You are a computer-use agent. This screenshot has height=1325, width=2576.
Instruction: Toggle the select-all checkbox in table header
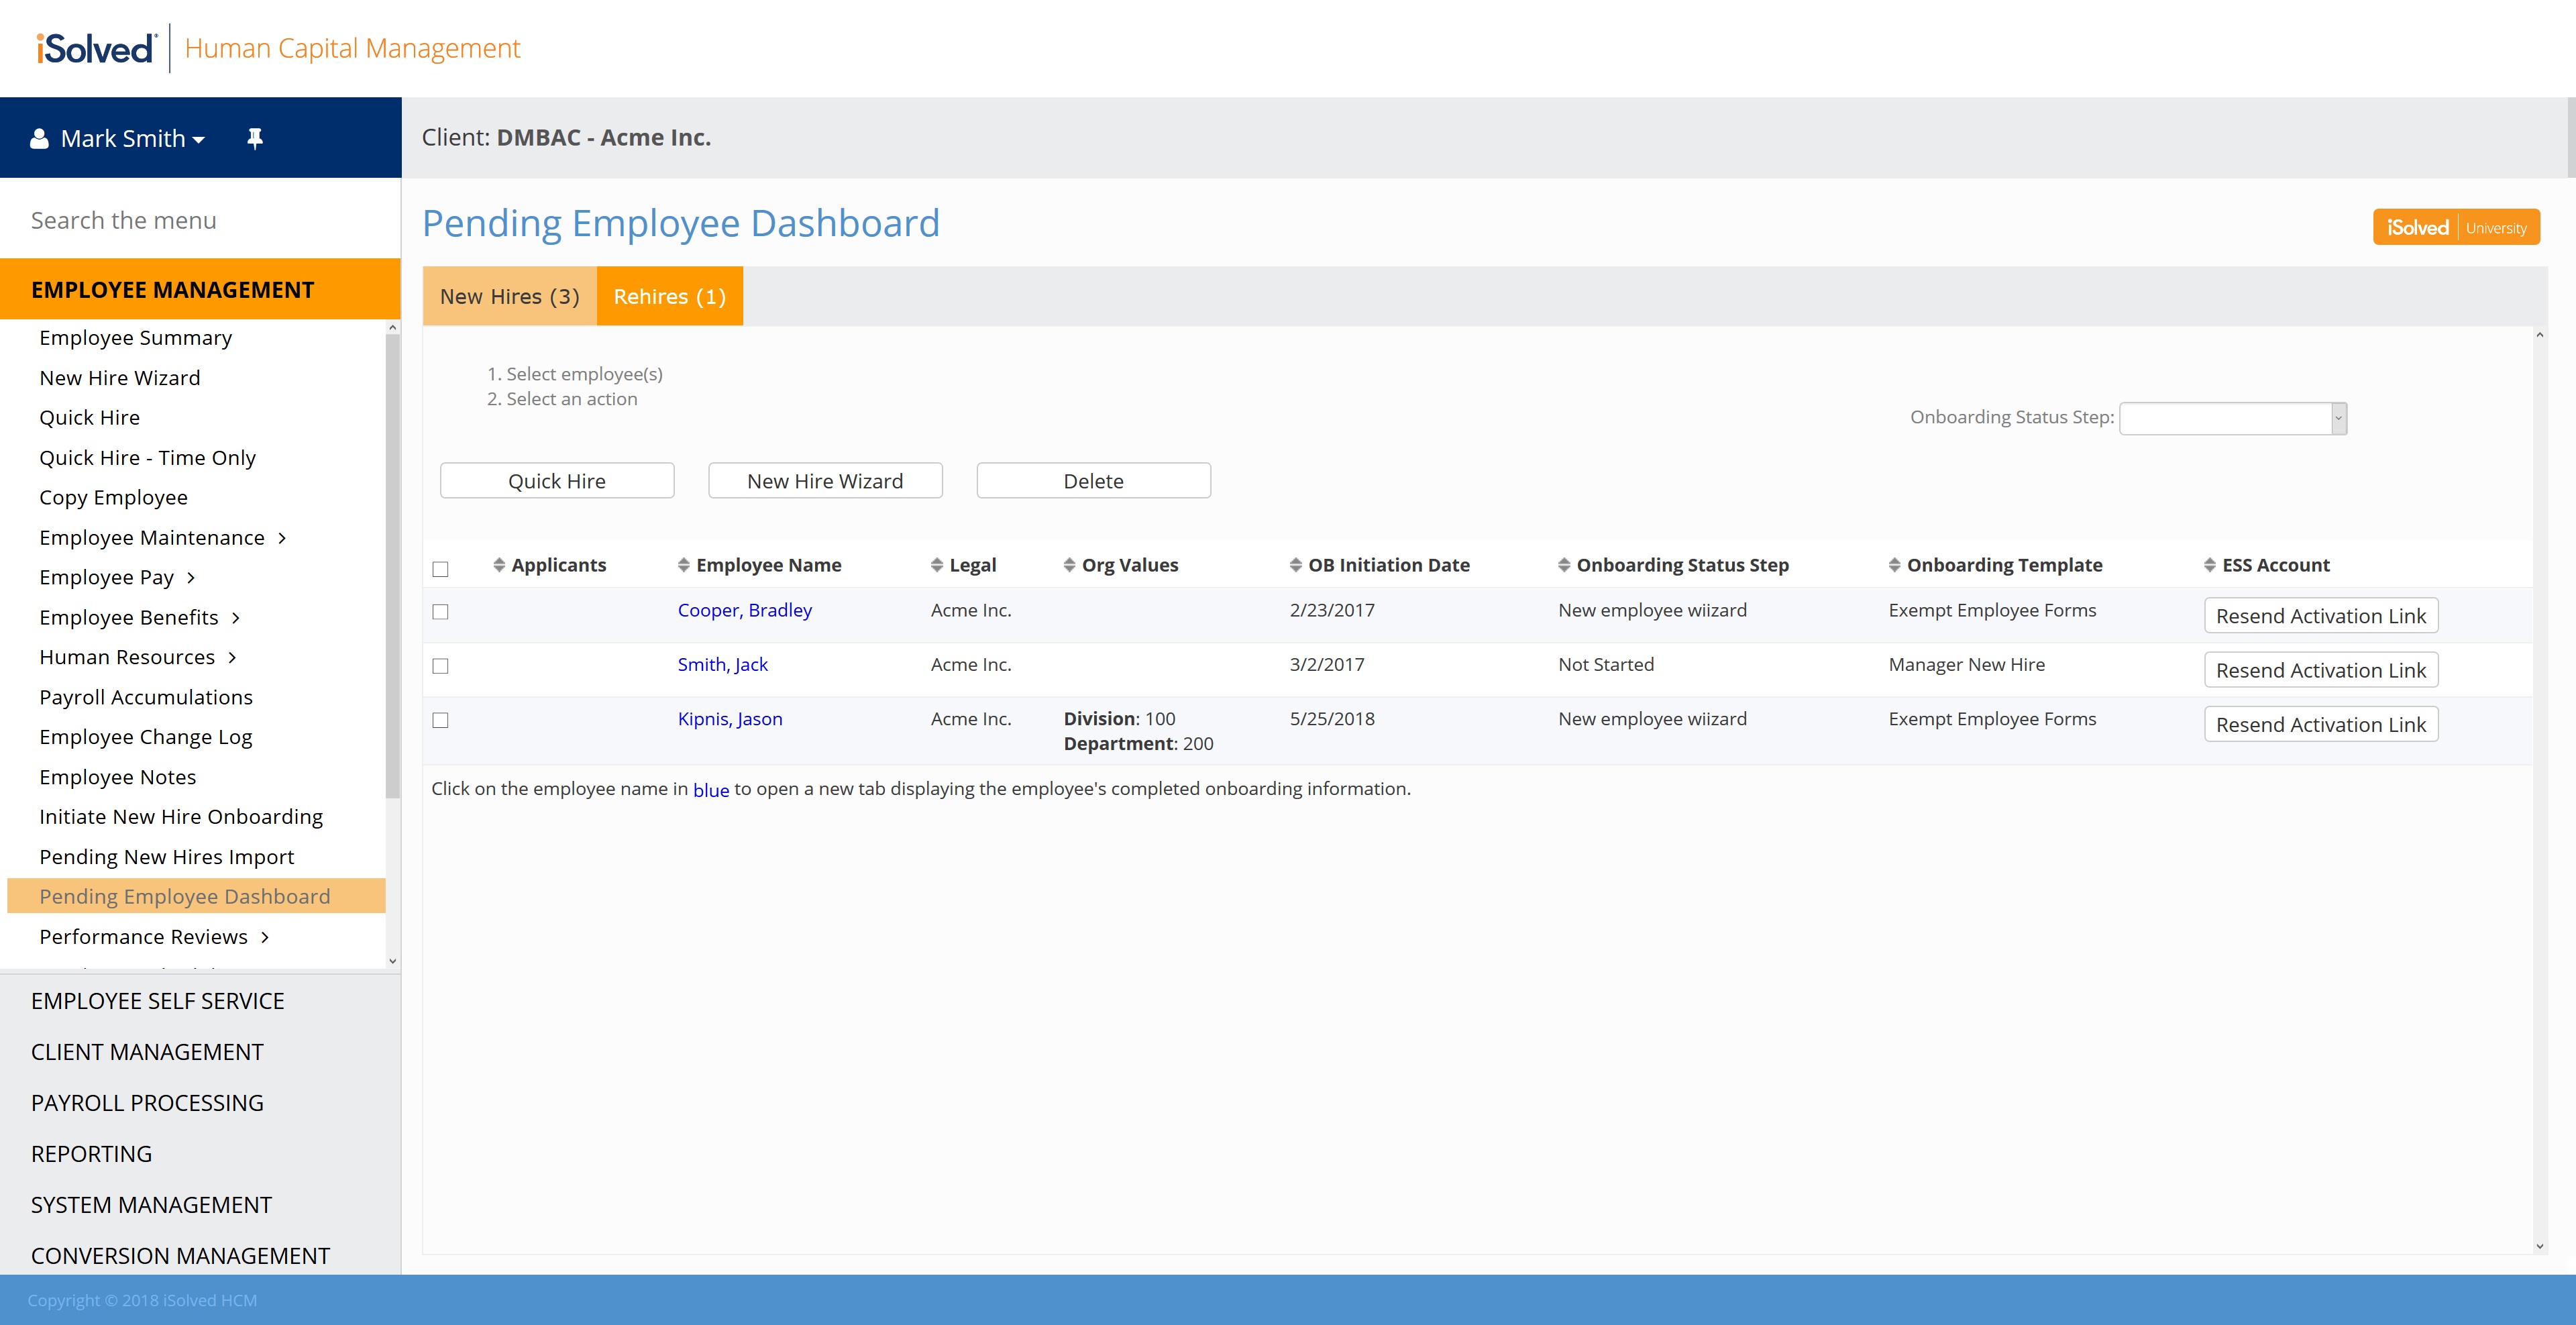(x=440, y=569)
